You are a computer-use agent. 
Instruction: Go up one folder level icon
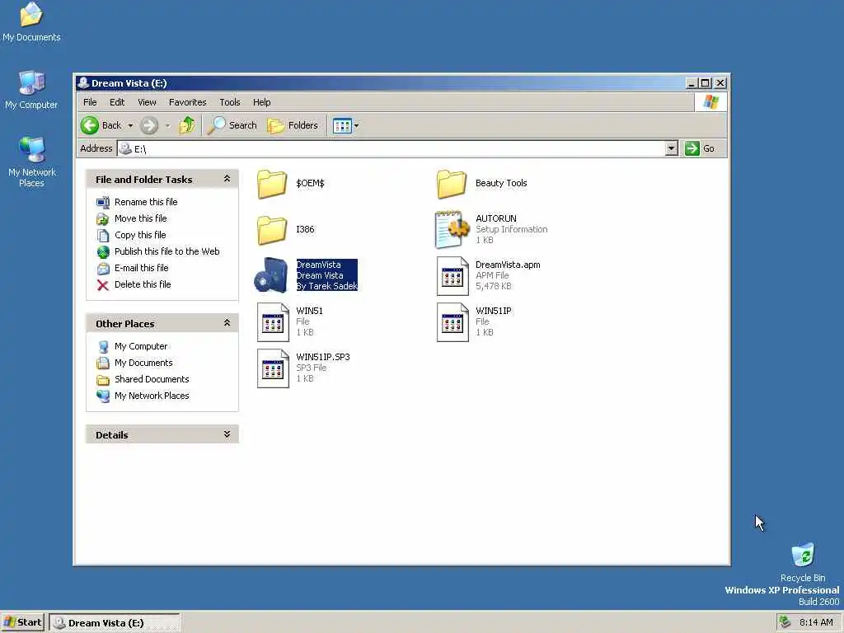[187, 125]
